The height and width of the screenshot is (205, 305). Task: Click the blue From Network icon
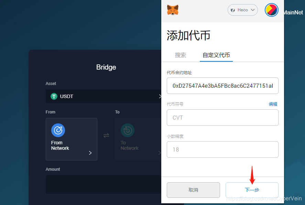click(x=58, y=130)
